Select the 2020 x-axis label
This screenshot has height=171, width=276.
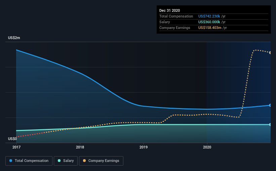click(207, 147)
